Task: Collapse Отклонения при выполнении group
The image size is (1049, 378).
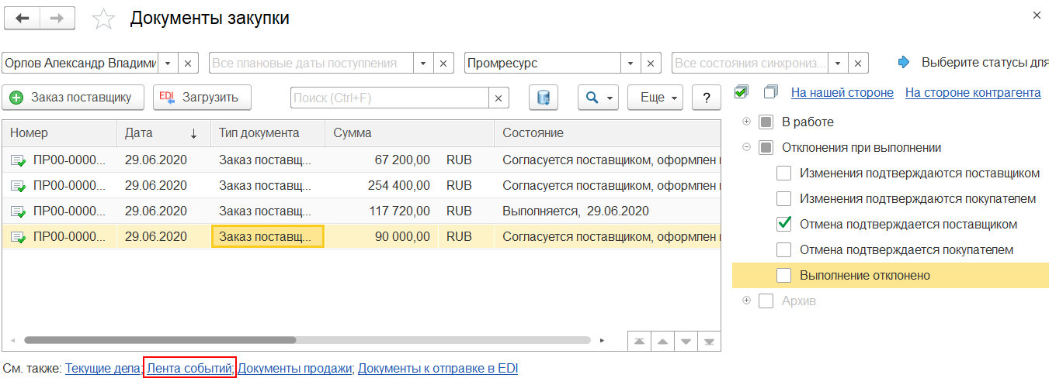Action: click(747, 147)
